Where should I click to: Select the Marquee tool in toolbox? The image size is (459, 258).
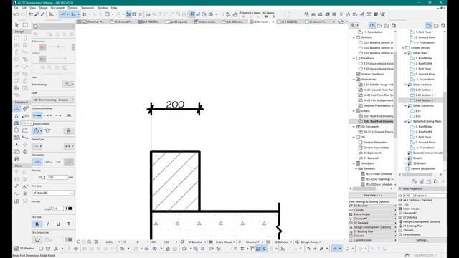click(26, 25)
